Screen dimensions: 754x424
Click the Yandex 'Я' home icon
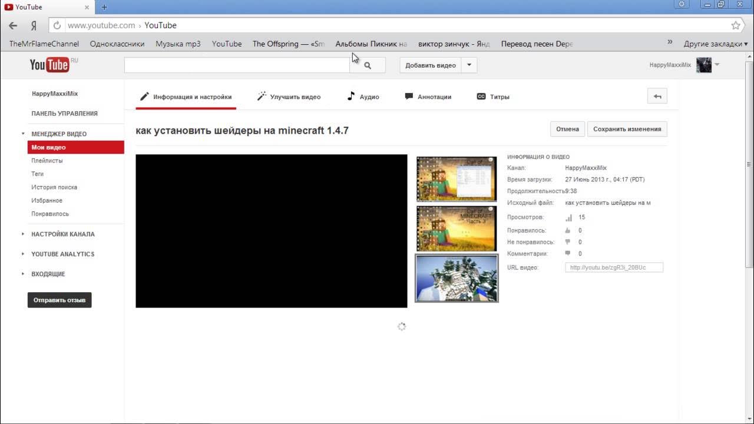coord(34,25)
